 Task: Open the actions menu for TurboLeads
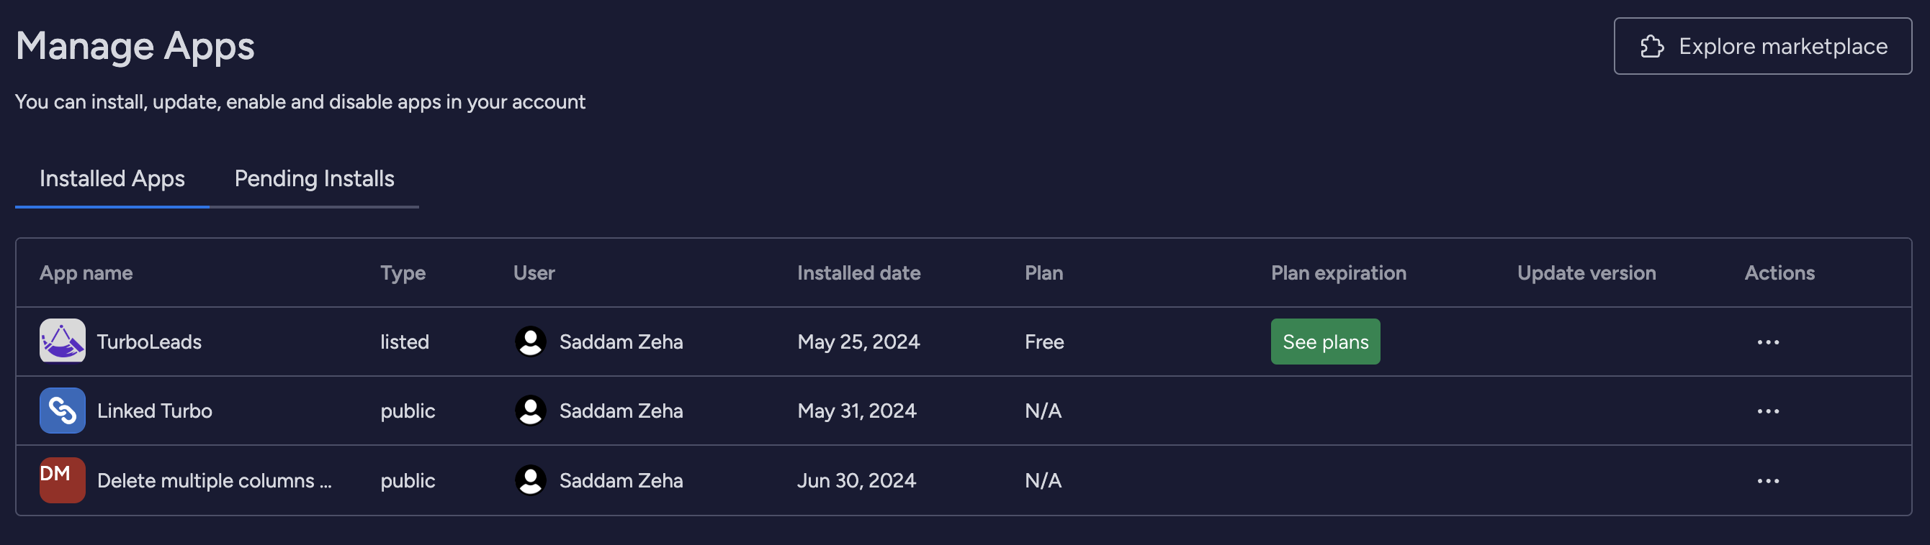1769,342
